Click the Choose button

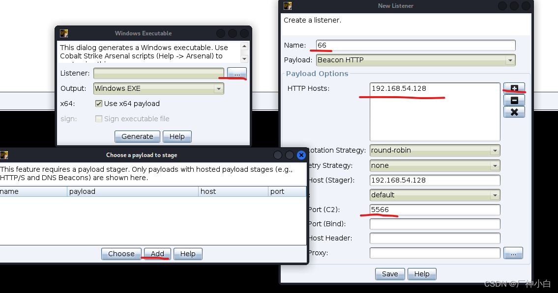tap(121, 254)
